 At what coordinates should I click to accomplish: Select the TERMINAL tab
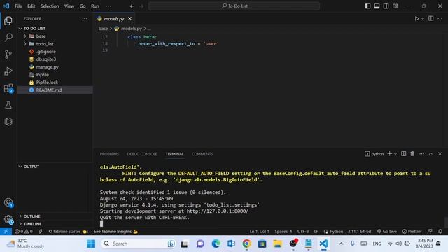pos(174,154)
